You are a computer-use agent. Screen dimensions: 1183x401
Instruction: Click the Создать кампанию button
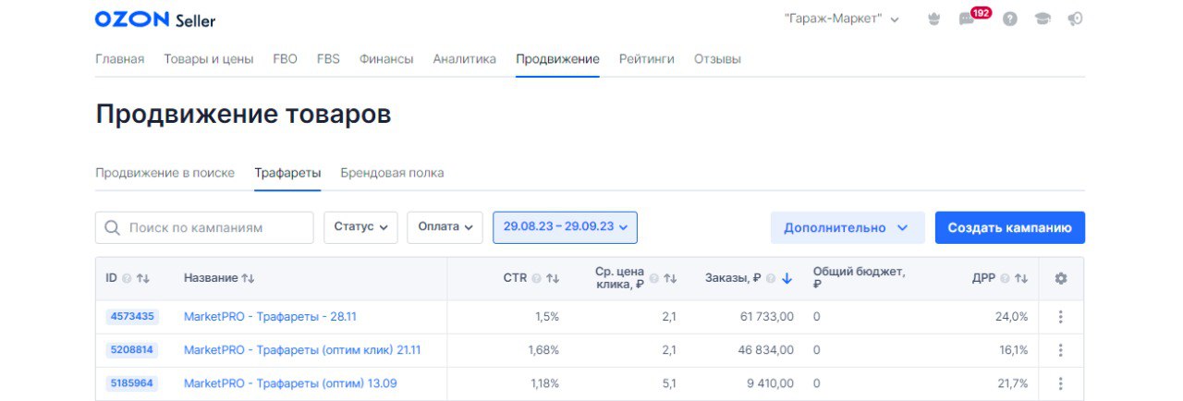1009,227
